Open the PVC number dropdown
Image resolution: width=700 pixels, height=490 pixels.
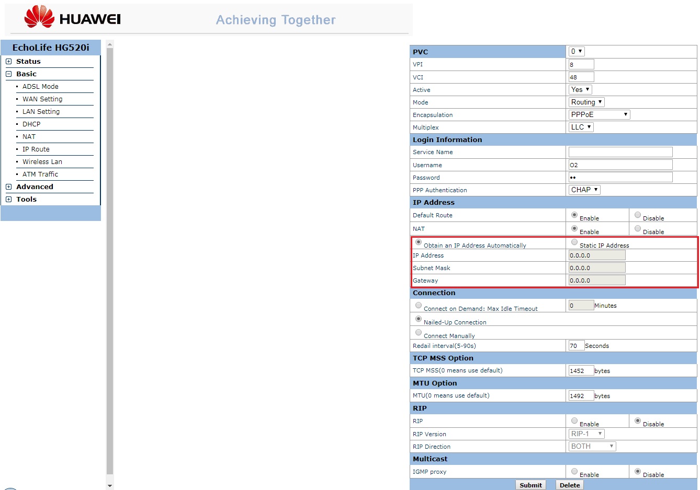(x=577, y=51)
